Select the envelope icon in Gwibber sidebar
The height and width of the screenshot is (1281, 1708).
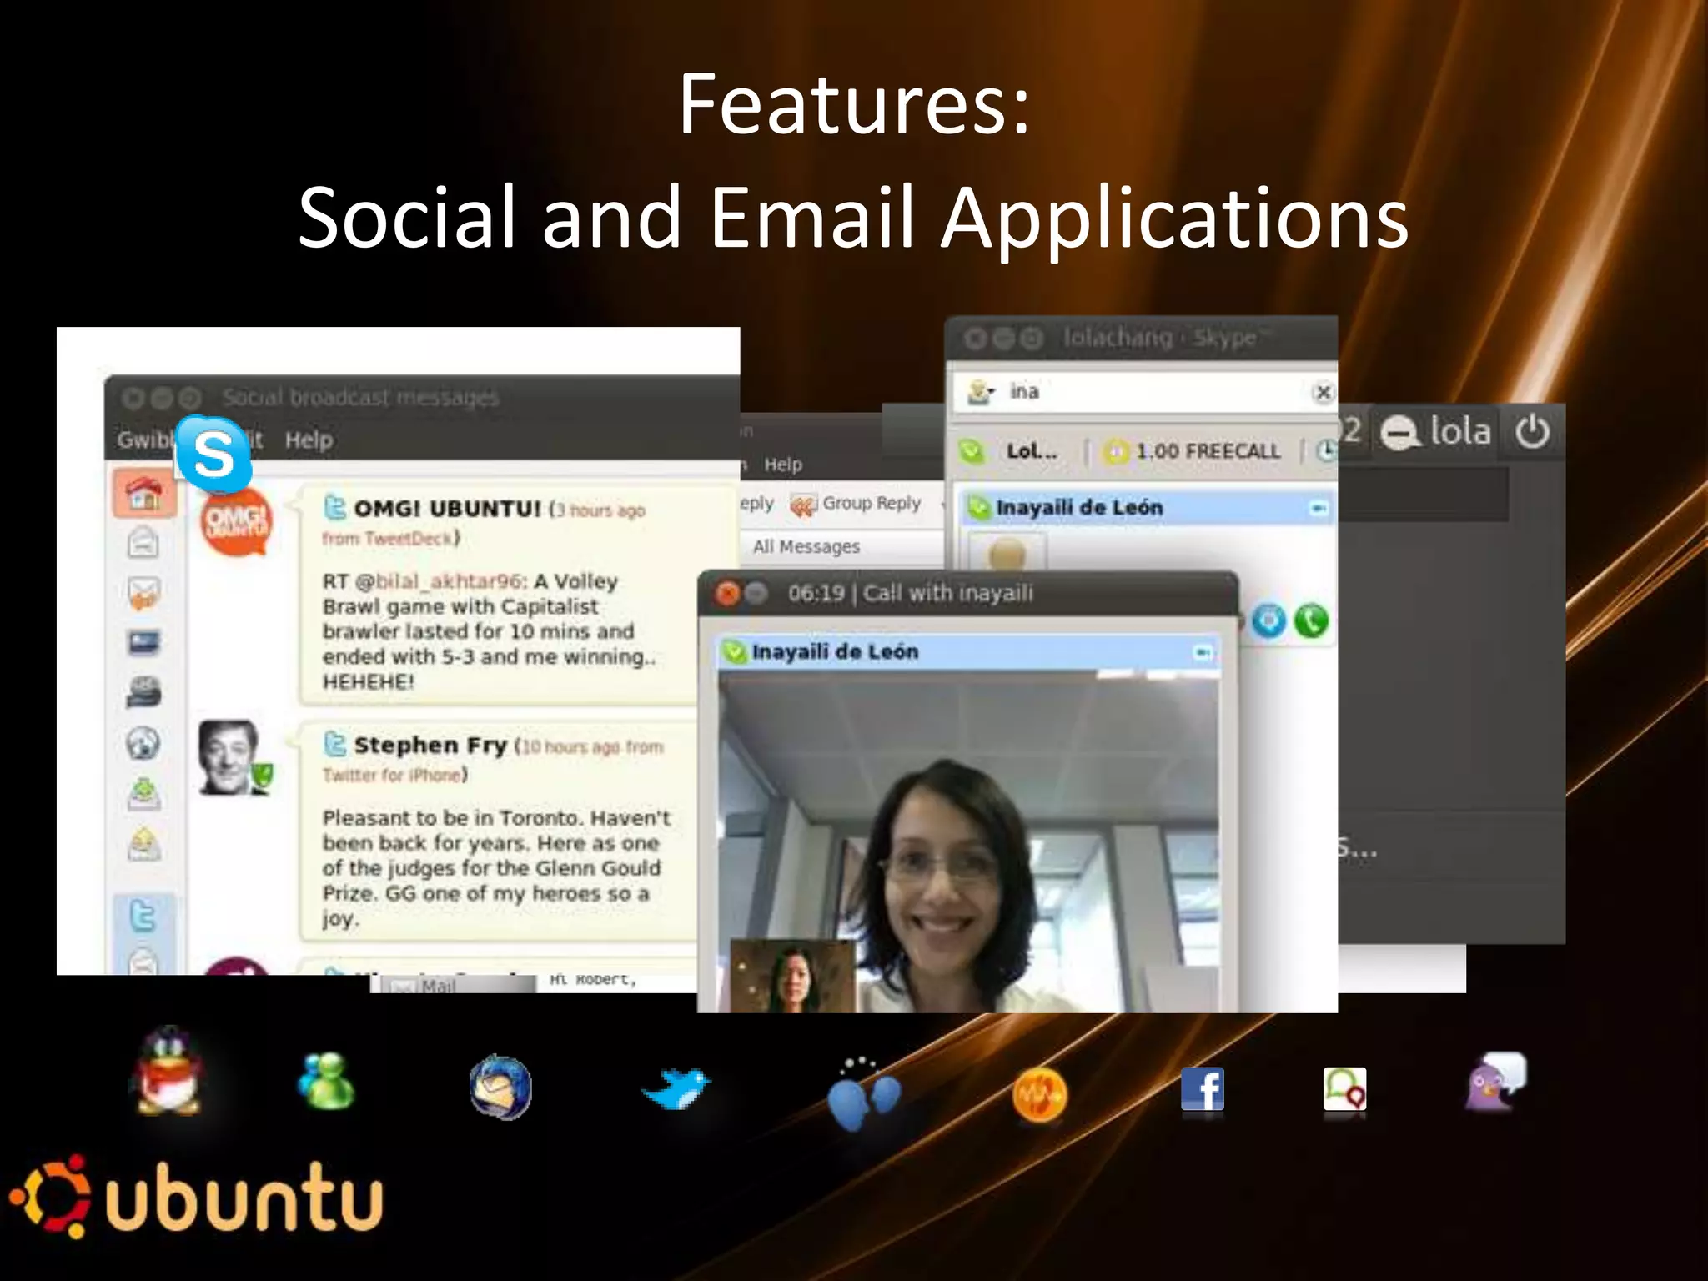pos(143,543)
